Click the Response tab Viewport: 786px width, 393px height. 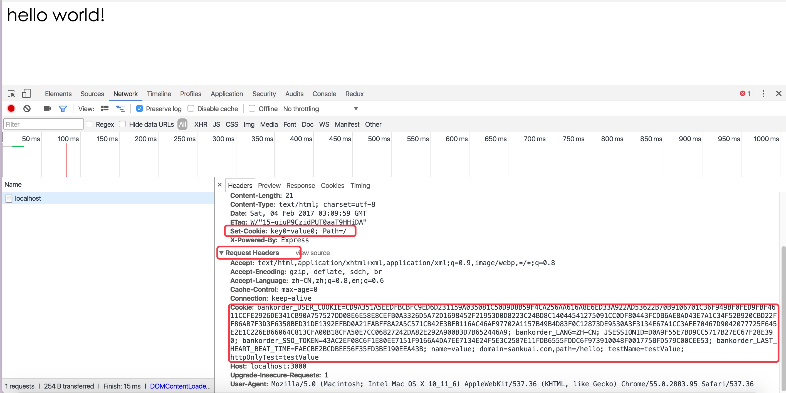(300, 185)
